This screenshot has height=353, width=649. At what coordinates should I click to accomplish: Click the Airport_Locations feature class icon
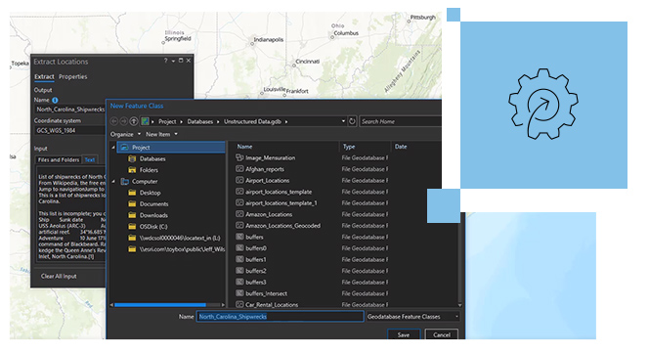[x=239, y=180]
